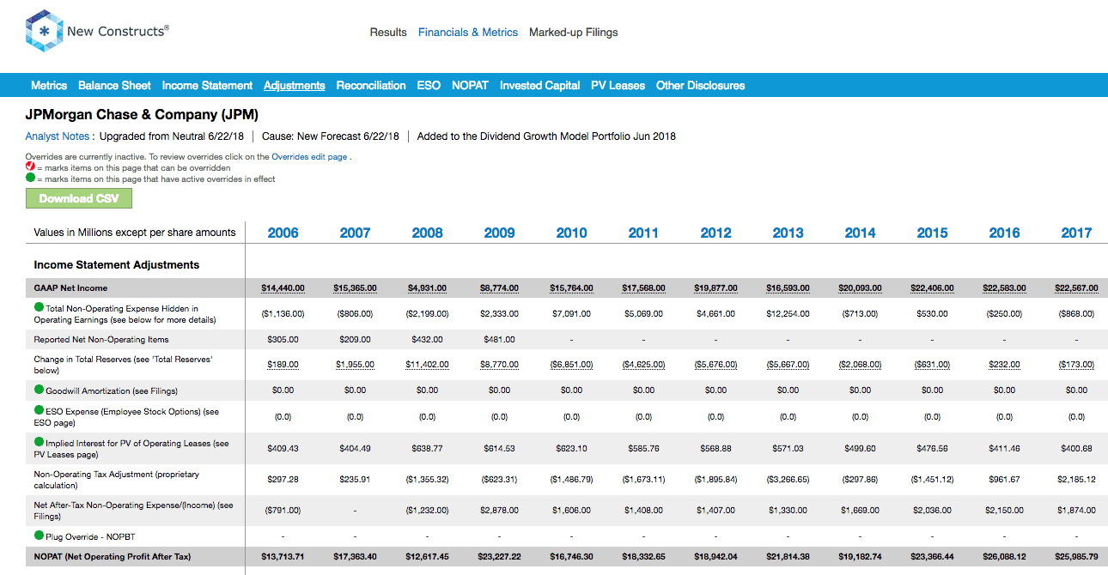The height and width of the screenshot is (575, 1108).
Task: Click the JPMorgan Chase & Company (JPM) title
Action: pos(142,114)
